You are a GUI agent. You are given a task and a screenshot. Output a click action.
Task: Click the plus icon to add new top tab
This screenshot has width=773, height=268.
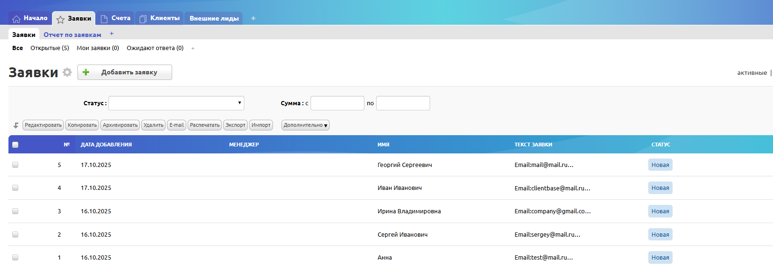click(253, 18)
